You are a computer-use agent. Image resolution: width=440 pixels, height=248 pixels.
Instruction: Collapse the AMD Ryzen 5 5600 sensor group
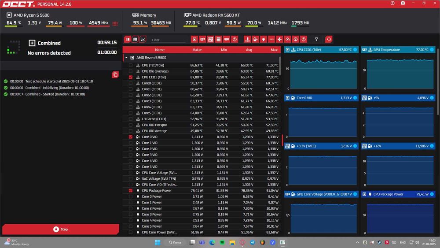point(126,58)
